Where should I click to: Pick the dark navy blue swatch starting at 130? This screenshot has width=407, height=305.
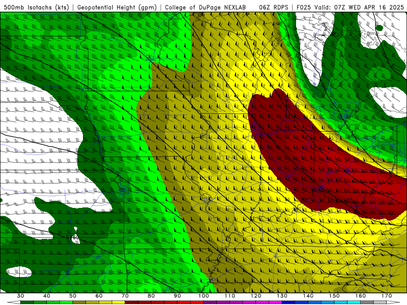click(288, 302)
